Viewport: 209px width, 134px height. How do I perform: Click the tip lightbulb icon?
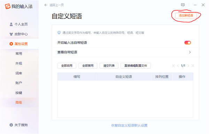tap(59, 33)
